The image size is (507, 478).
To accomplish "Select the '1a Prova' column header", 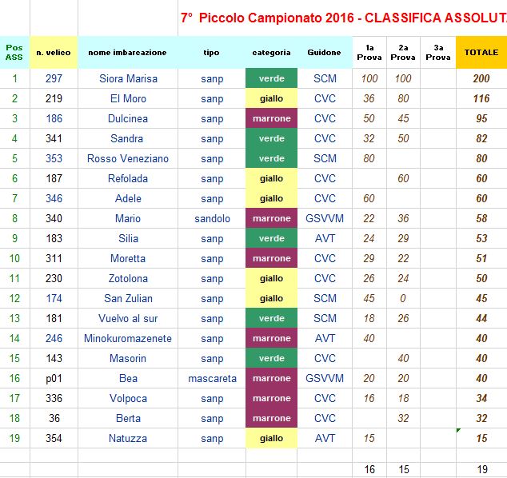I will 369,53.
